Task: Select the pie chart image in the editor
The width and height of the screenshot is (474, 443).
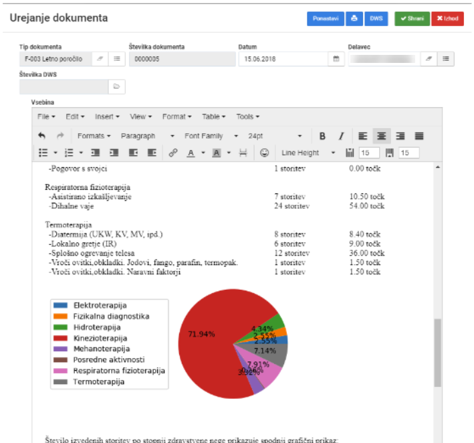Action: point(170,344)
